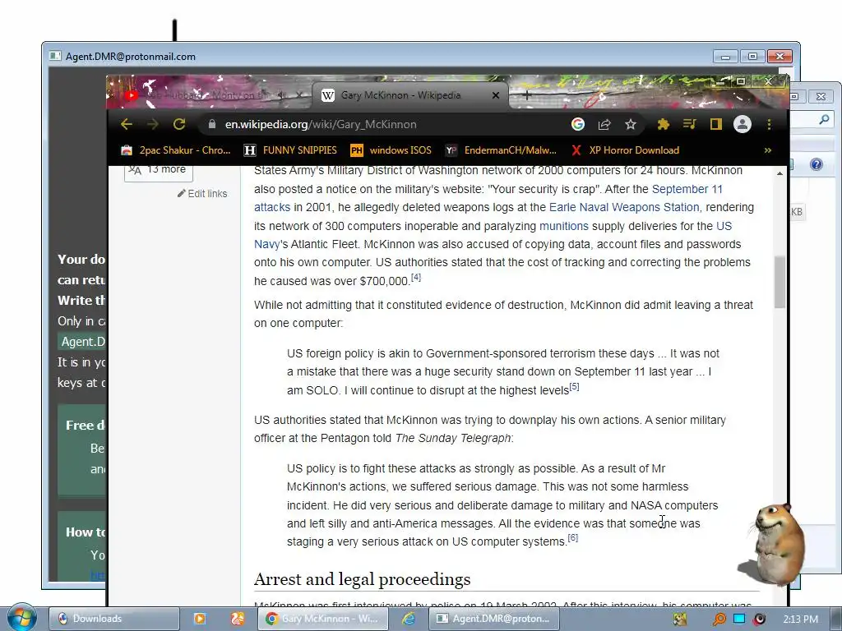Close the YouTube tab
This screenshot has height=631, width=842.
pyautogui.click(x=299, y=95)
